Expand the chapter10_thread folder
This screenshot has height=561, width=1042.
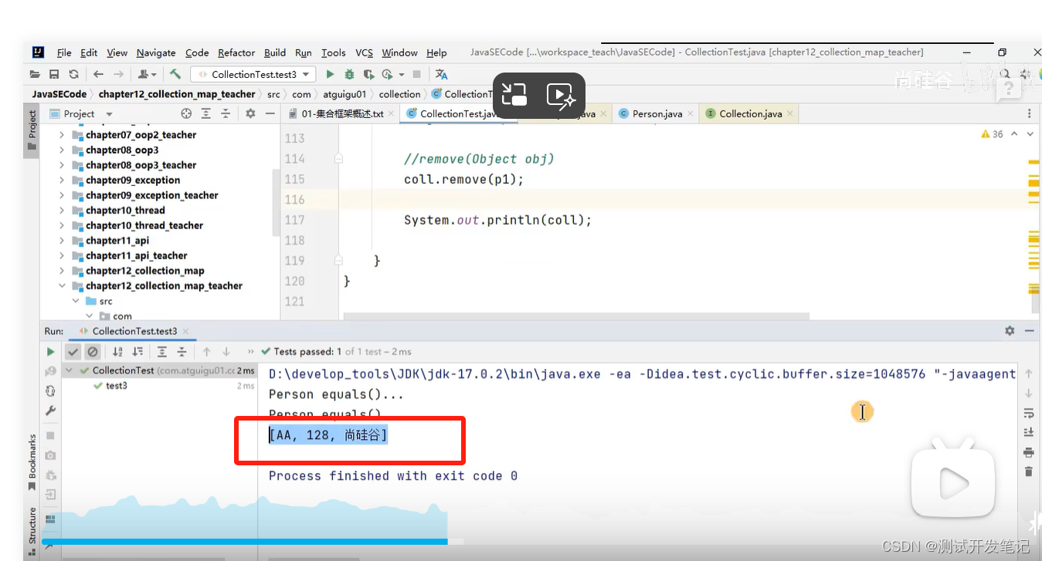pos(62,211)
